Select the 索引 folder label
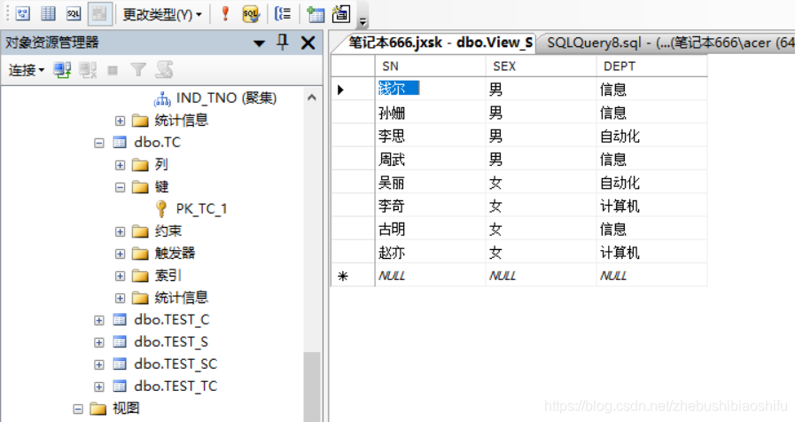 168,276
